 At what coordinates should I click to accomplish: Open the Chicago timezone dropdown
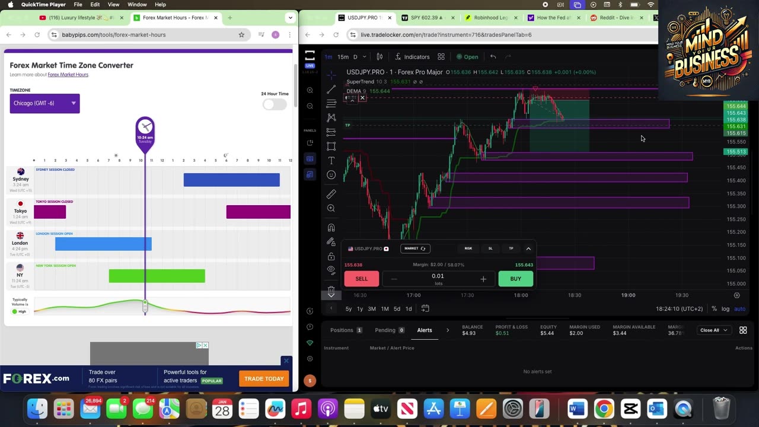tap(44, 103)
